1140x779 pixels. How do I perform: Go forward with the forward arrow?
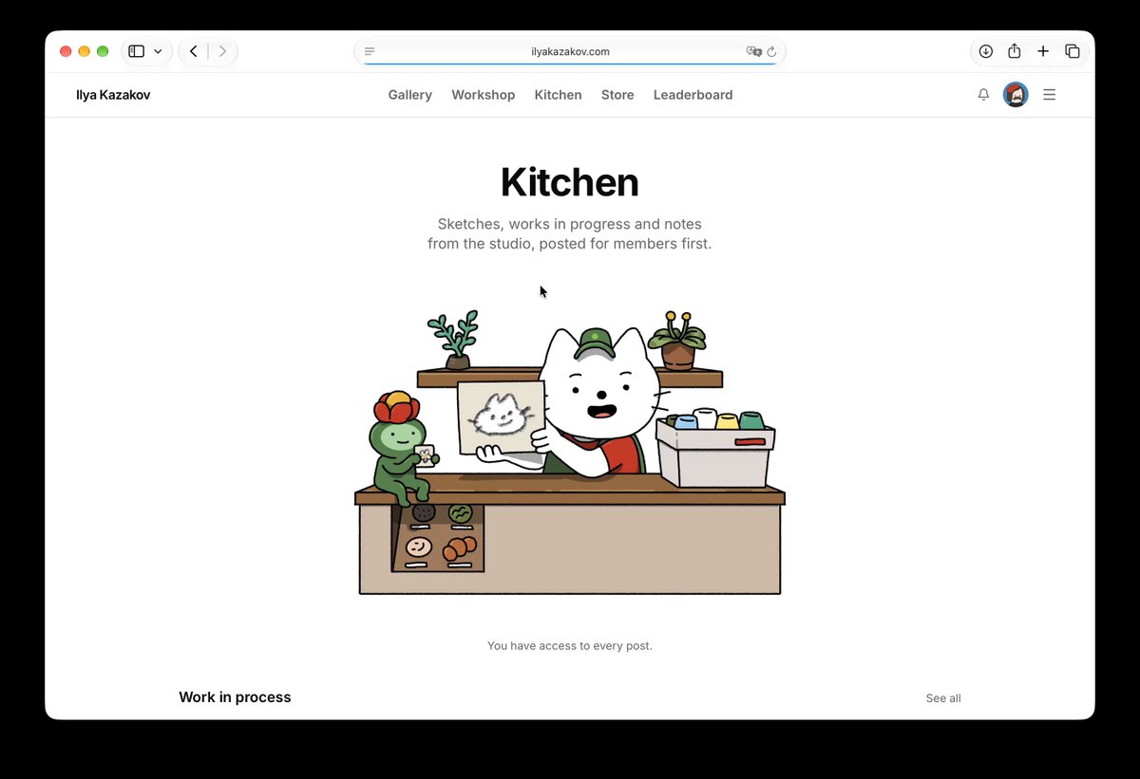[222, 51]
